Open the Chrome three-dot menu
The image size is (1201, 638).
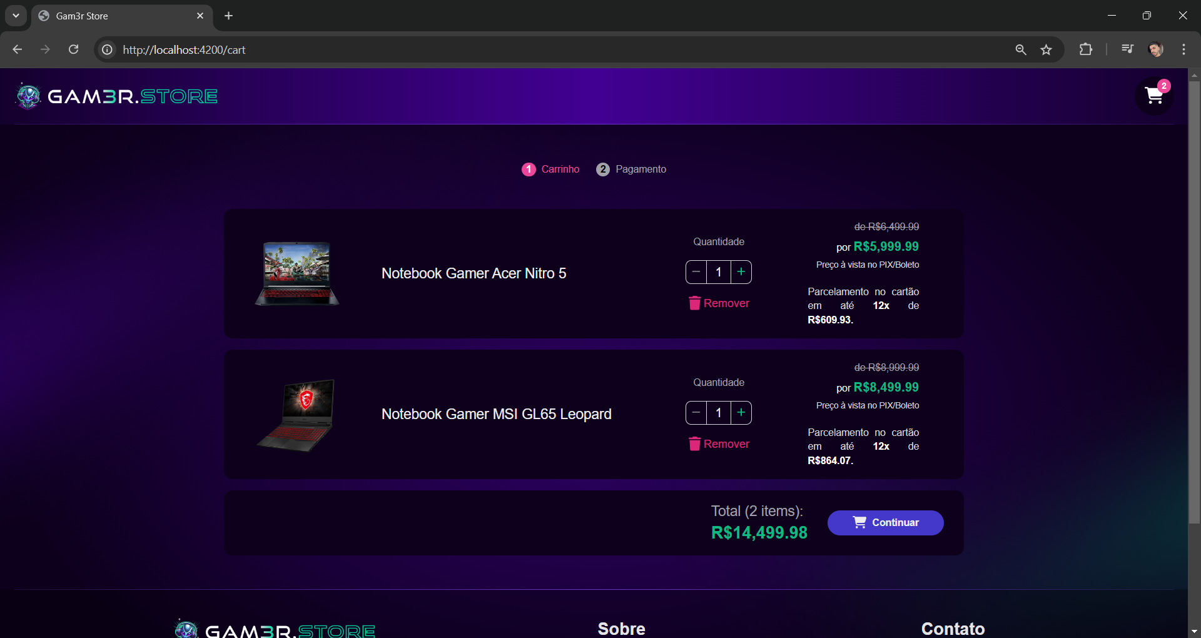coord(1183,49)
